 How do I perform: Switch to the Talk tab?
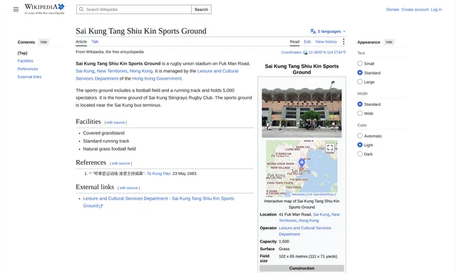click(x=95, y=42)
